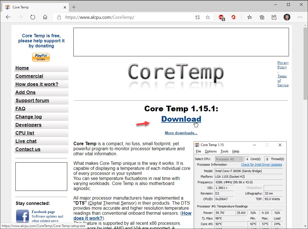308x229 pixels.
Task: Open a new browser tab
Action: coord(74,7)
